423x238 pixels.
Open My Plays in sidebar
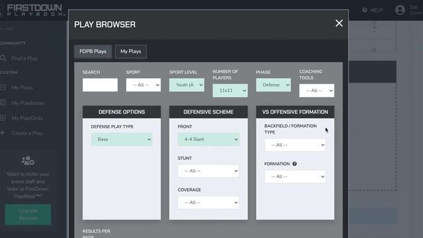22,88
